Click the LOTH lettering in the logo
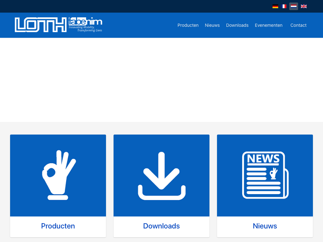 tap(41, 25)
